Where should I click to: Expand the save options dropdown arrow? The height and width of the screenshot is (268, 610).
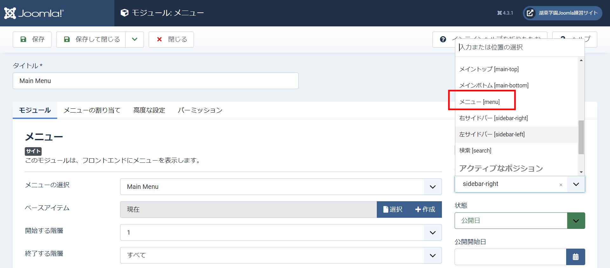(x=135, y=39)
